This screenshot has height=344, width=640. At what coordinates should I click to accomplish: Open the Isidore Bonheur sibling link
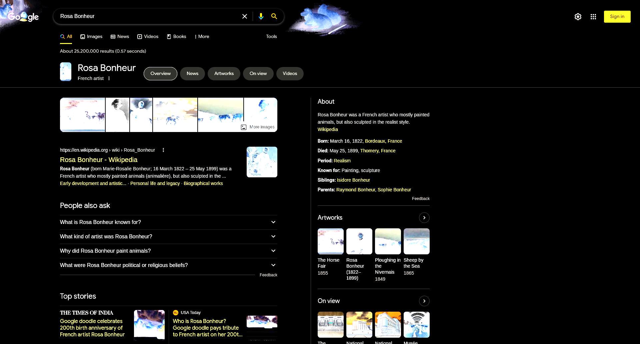point(353,180)
